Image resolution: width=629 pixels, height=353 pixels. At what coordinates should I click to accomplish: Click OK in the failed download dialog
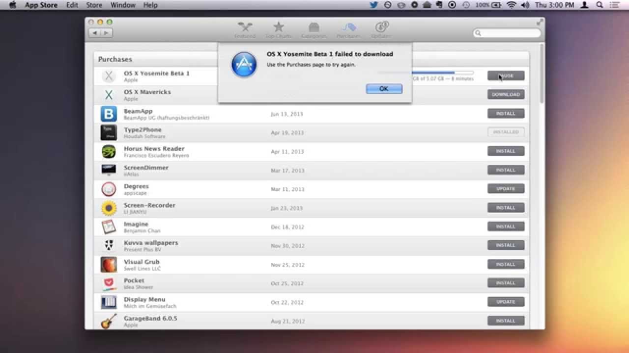384,89
